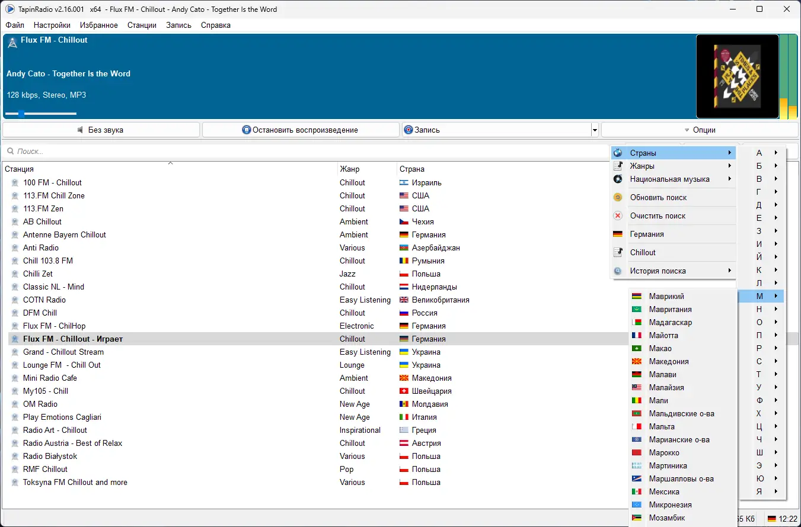Adjust the volume slider in the player panel
This screenshot has height=527, width=801.
point(41,113)
